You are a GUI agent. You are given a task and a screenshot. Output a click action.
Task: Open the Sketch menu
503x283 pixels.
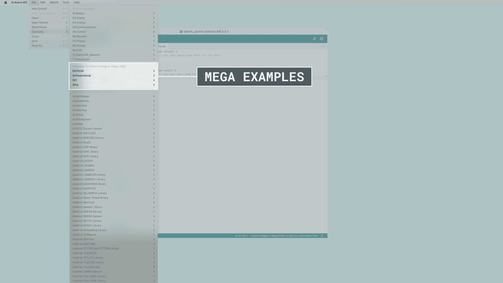click(54, 2)
